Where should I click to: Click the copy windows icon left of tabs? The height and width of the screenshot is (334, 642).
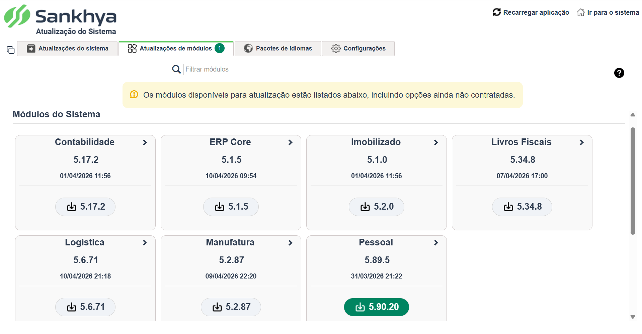tap(11, 50)
